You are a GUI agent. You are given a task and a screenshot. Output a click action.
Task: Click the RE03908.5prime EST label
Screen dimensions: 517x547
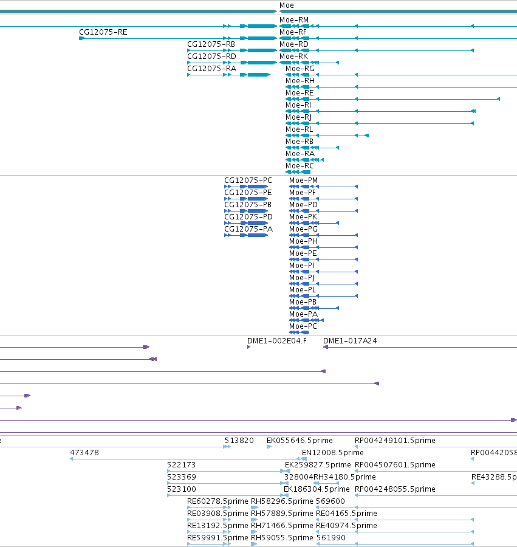(217, 514)
